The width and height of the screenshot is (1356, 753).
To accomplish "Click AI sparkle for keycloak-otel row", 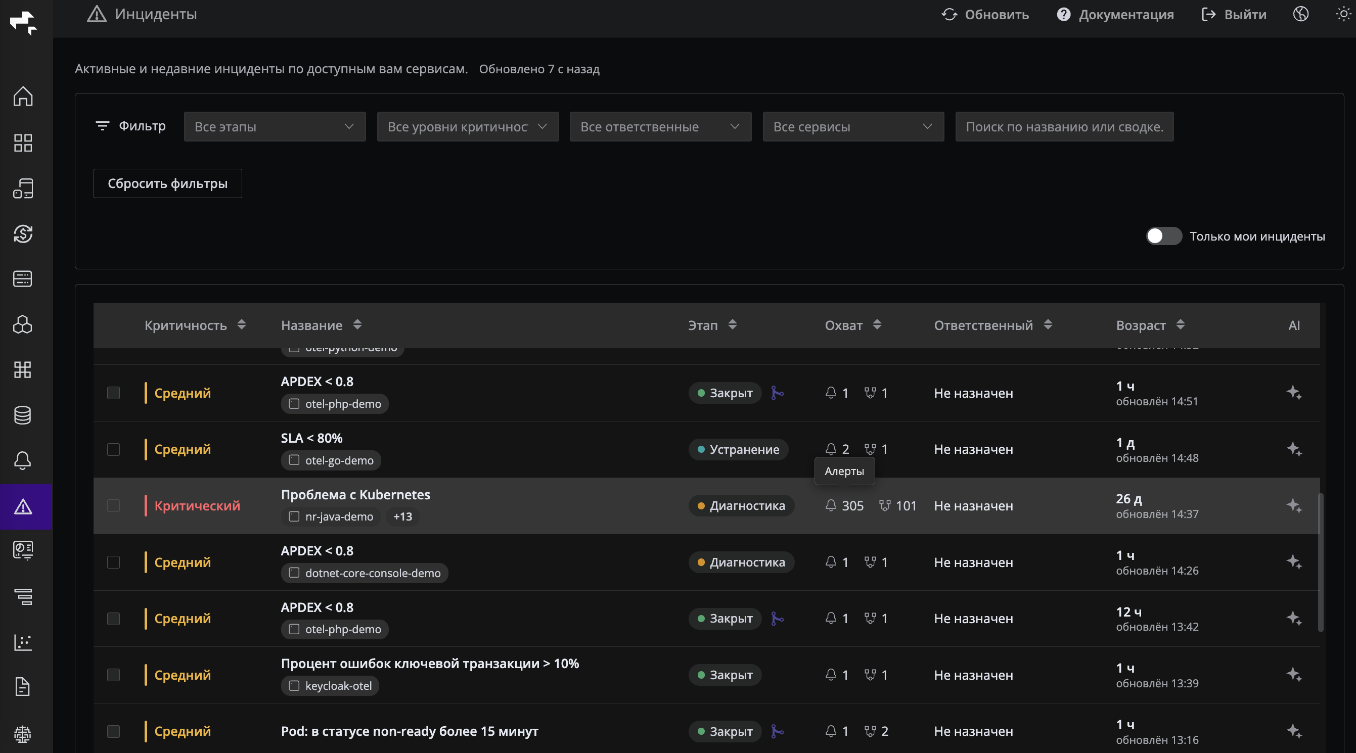I will click(x=1294, y=675).
